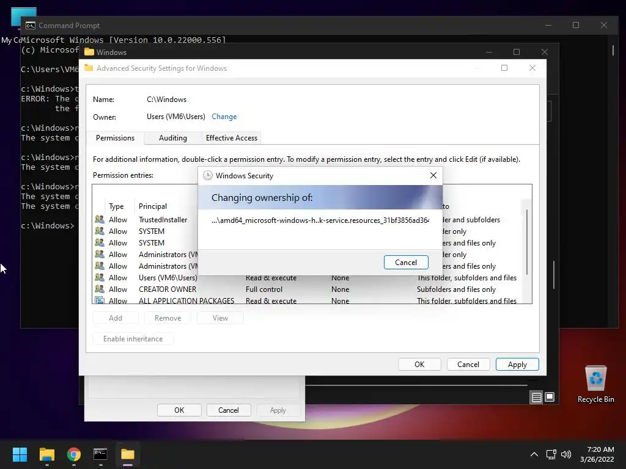Click the Command Prompt scrollbar
The width and height of the screenshot is (626, 469).
click(613, 51)
